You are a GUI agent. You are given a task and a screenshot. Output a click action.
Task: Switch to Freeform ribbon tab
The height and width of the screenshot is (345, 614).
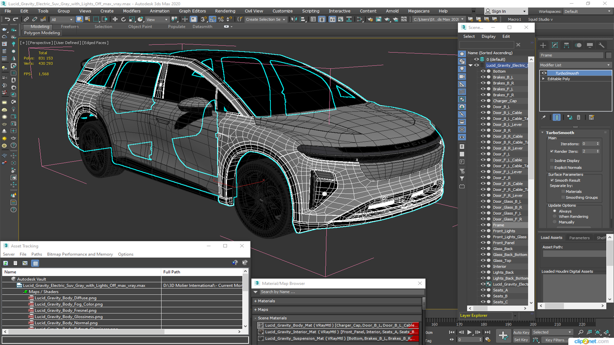70,27
